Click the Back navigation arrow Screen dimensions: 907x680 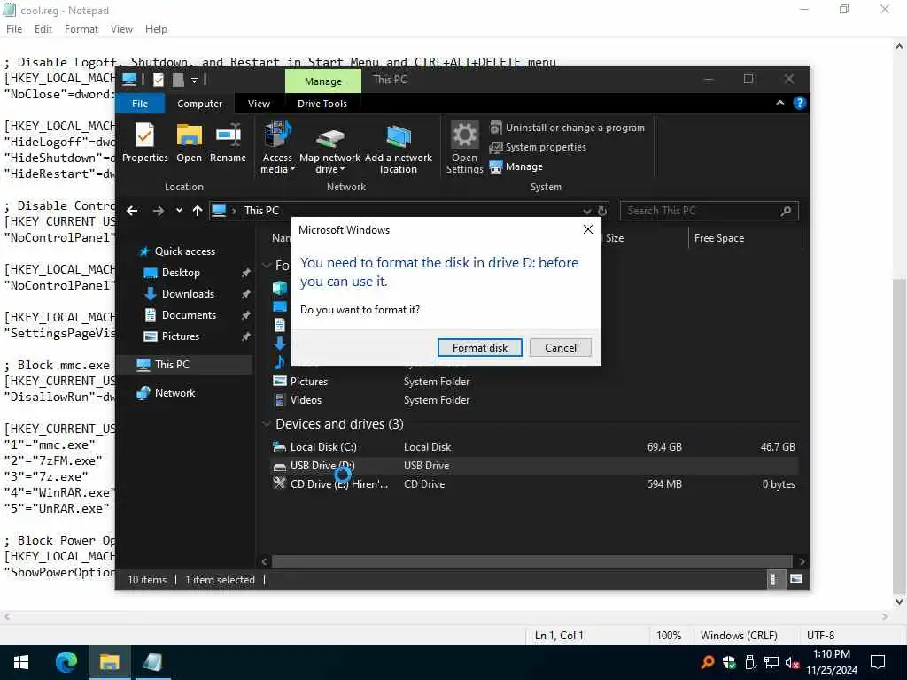132,211
